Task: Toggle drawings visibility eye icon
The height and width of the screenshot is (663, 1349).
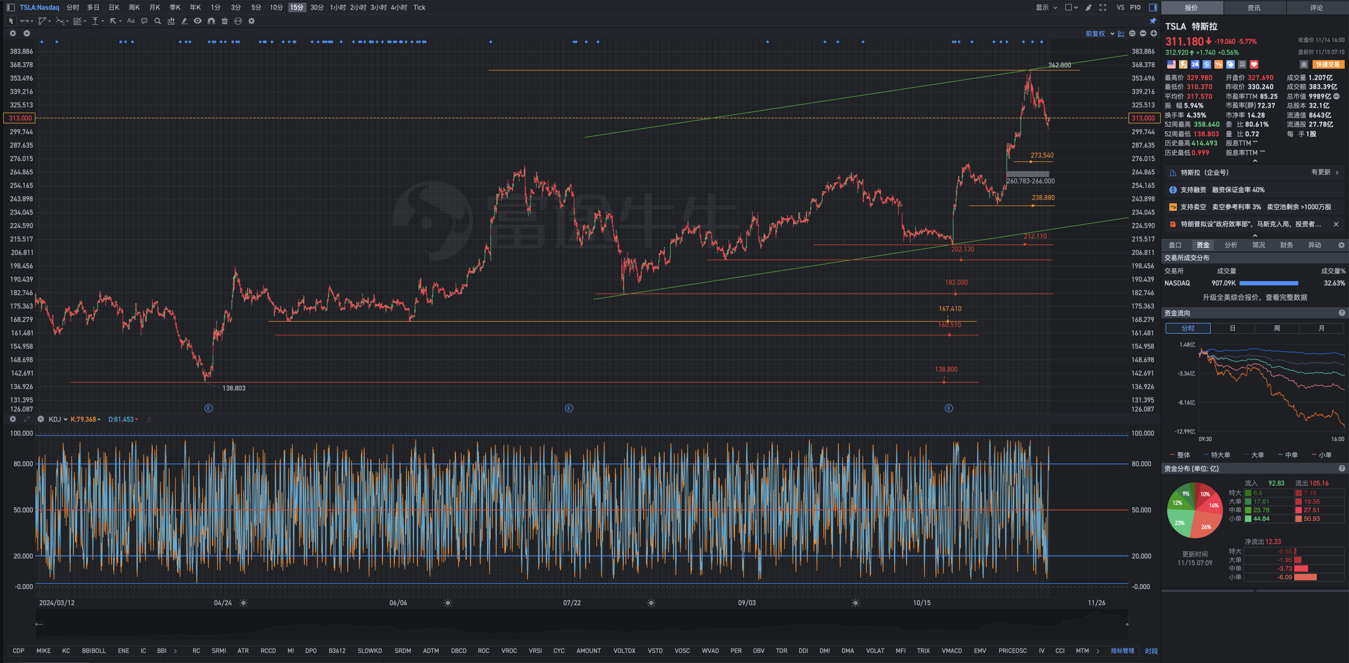Action: 198,21
